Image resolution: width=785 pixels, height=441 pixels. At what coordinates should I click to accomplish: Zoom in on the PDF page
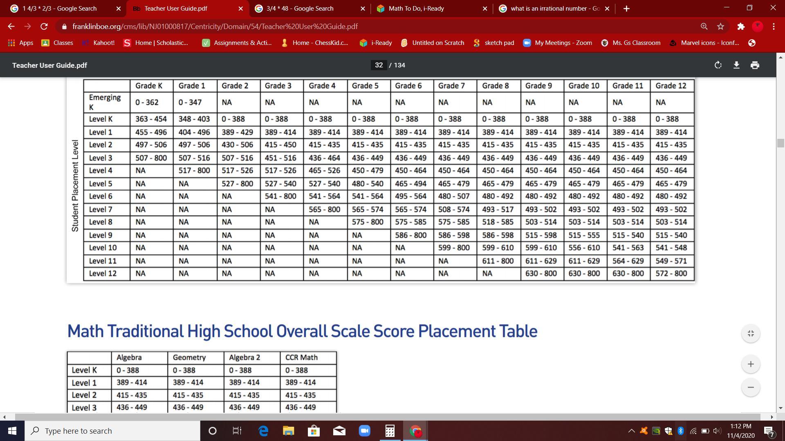[x=751, y=364]
